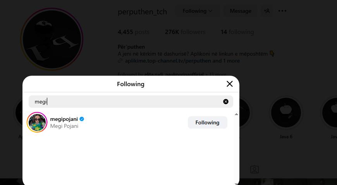Clear the search text in Following dialog
The height and width of the screenshot is (185, 337).
tap(226, 102)
